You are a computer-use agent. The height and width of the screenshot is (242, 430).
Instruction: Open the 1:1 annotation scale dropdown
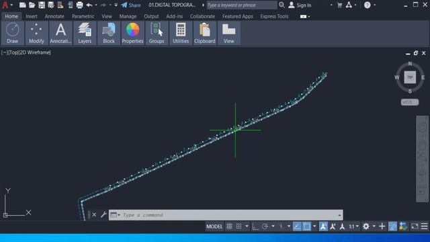pos(353,227)
